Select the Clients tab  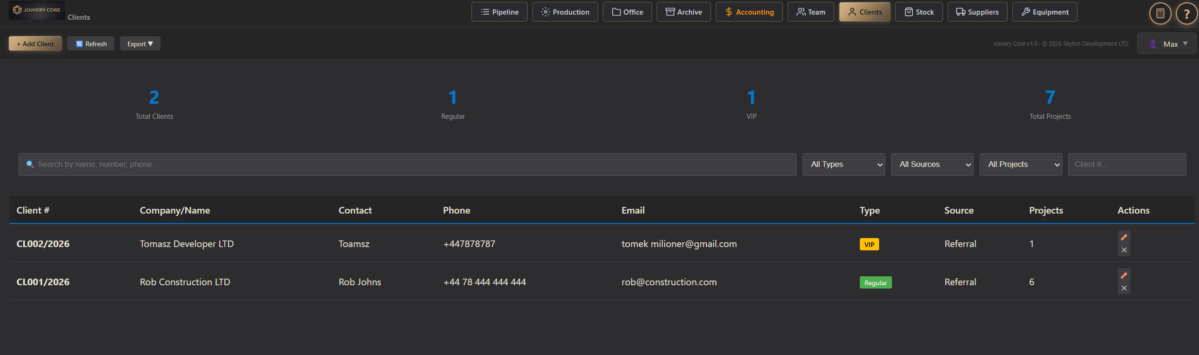click(865, 12)
